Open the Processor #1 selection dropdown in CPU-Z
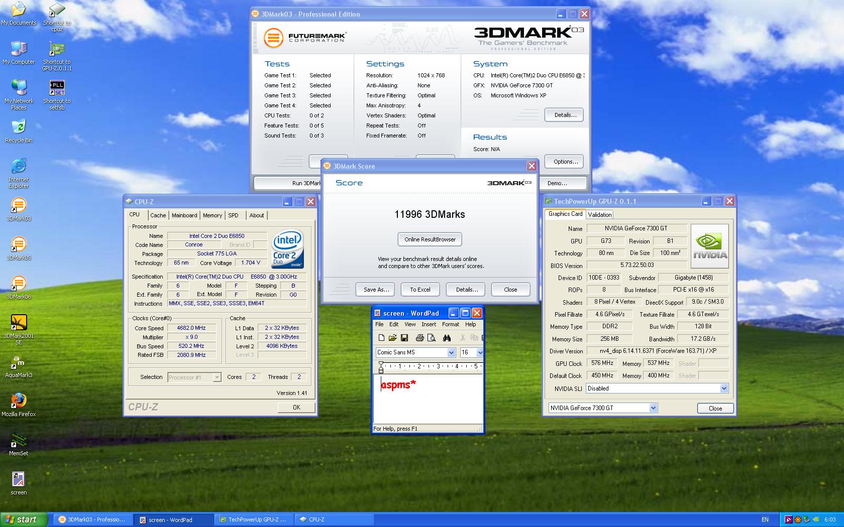 point(217,377)
